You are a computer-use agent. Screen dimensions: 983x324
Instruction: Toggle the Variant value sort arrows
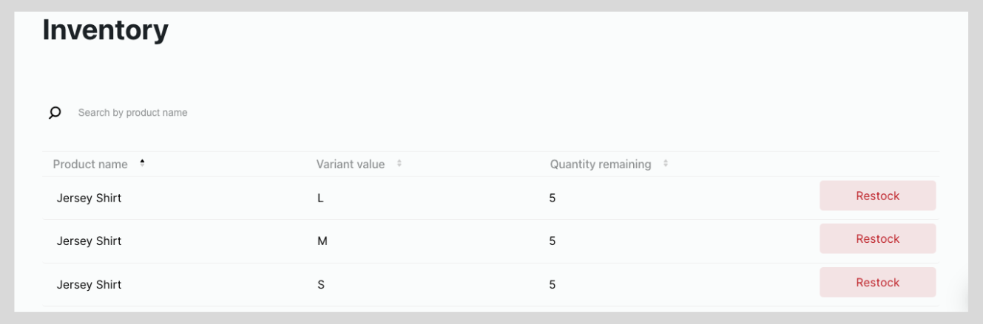pyautogui.click(x=399, y=164)
